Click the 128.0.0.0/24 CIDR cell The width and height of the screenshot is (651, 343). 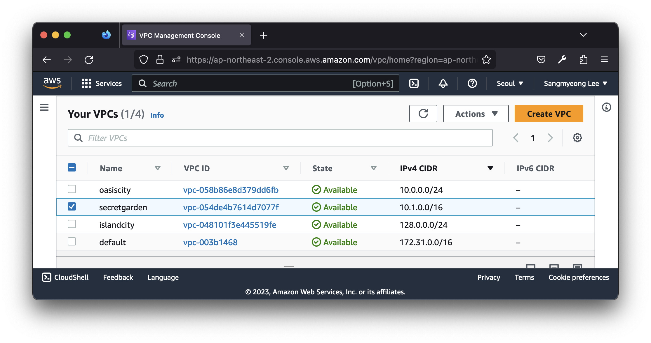423,225
